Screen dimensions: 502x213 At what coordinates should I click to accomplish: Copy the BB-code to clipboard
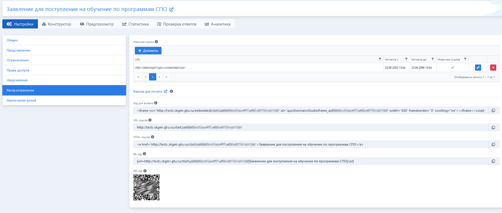tap(493, 161)
